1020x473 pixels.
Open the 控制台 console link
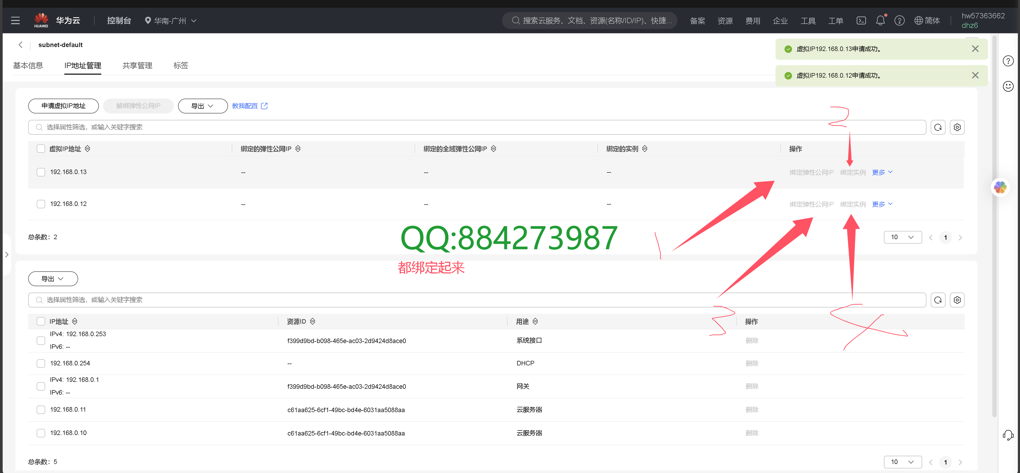(x=119, y=20)
